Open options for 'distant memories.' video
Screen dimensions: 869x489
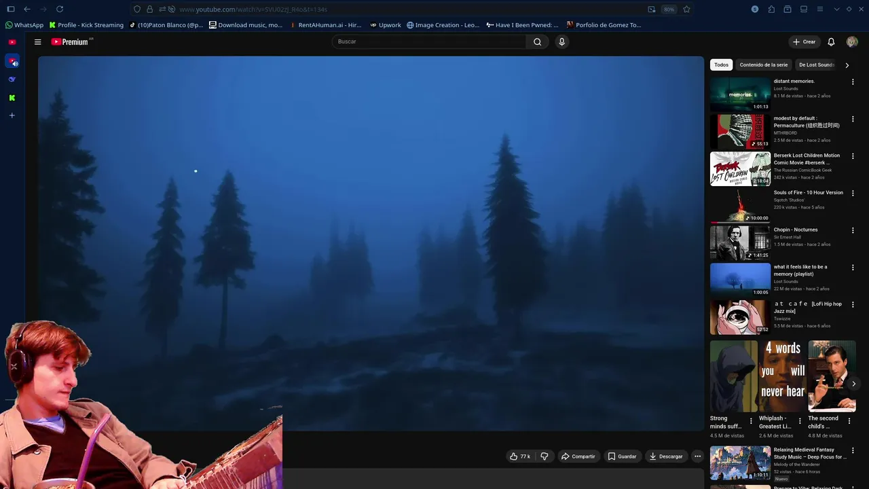[853, 81]
